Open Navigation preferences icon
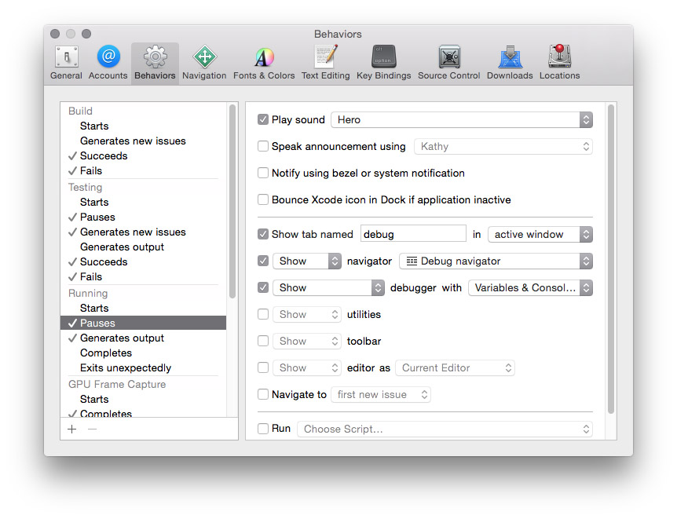677x519 pixels. [x=204, y=57]
